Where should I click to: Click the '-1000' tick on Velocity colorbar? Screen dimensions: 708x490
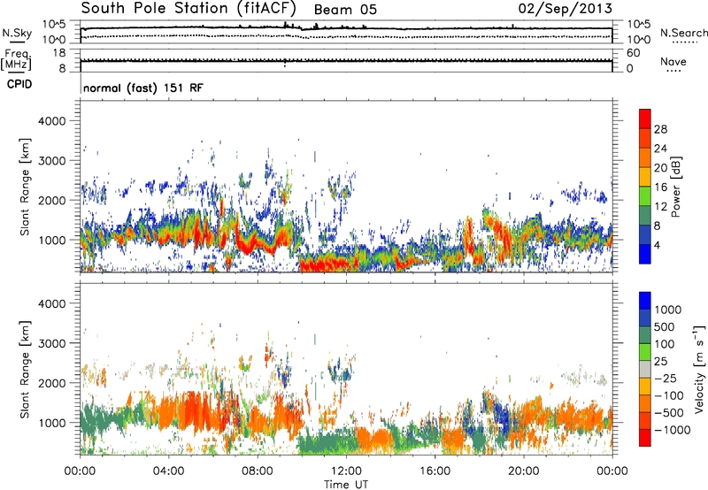[x=672, y=430]
